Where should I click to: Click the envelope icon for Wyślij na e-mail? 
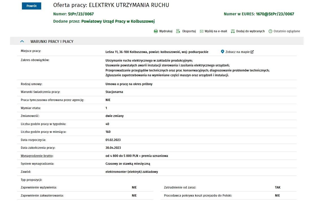[202, 31]
